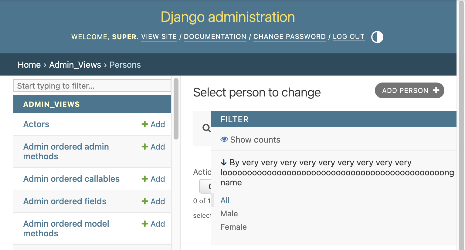Click the Log Out link

(x=348, y=37)
